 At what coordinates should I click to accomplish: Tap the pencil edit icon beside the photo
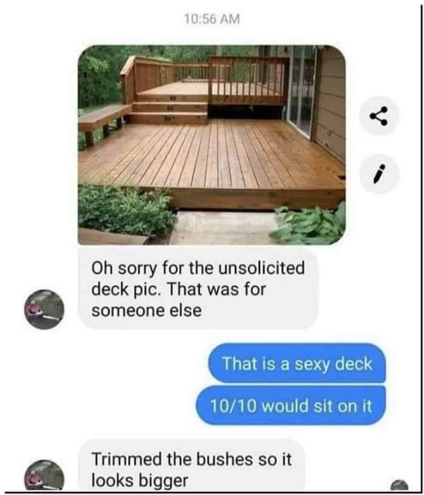tap(379, 174)
